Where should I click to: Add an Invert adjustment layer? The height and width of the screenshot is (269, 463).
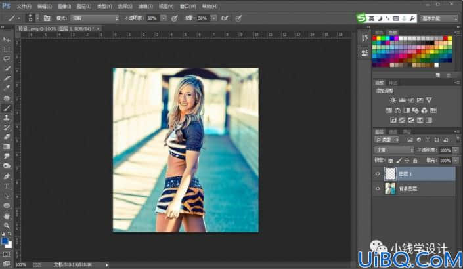(x=393, y=120)
